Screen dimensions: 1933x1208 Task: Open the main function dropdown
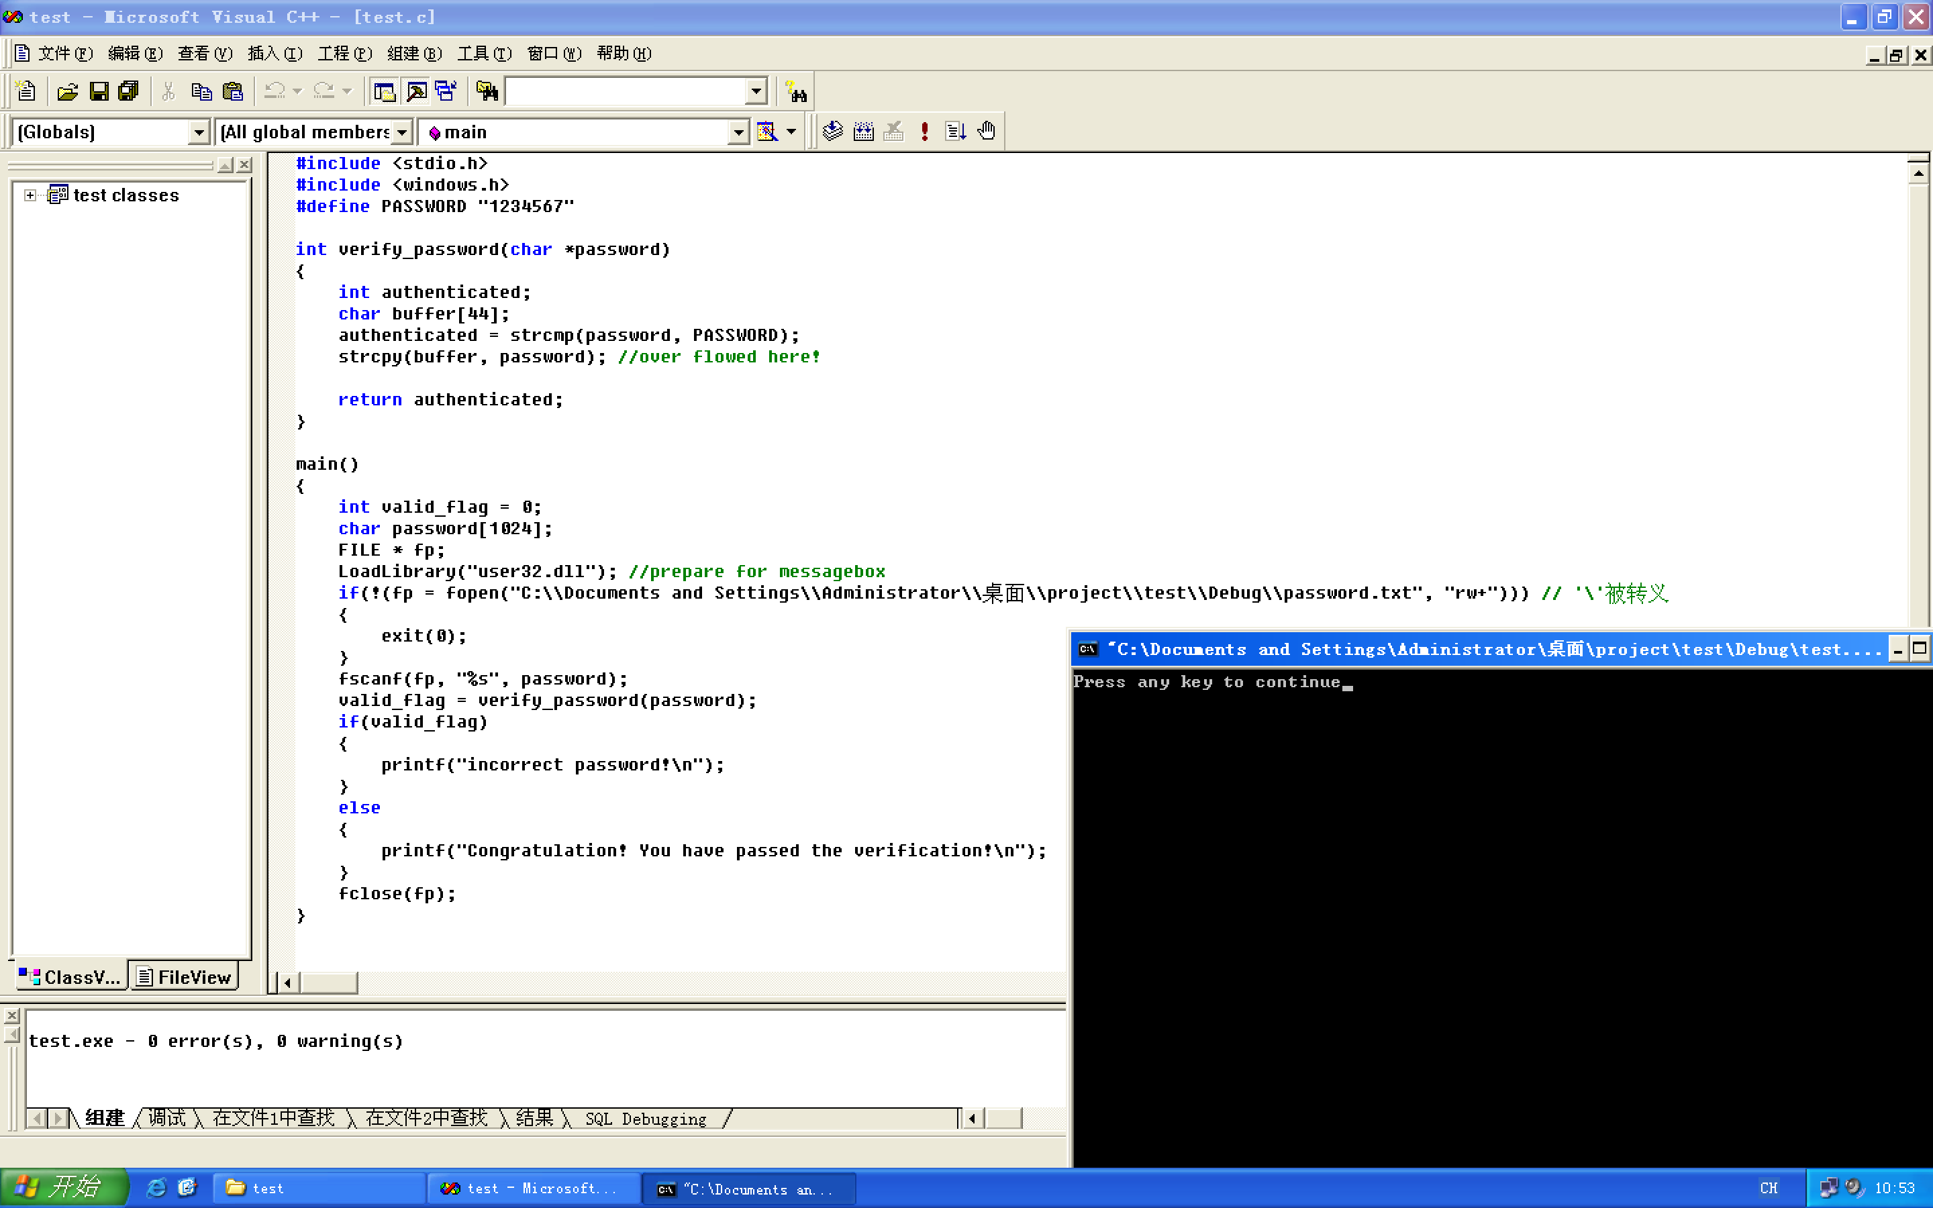tap(738, 133)
